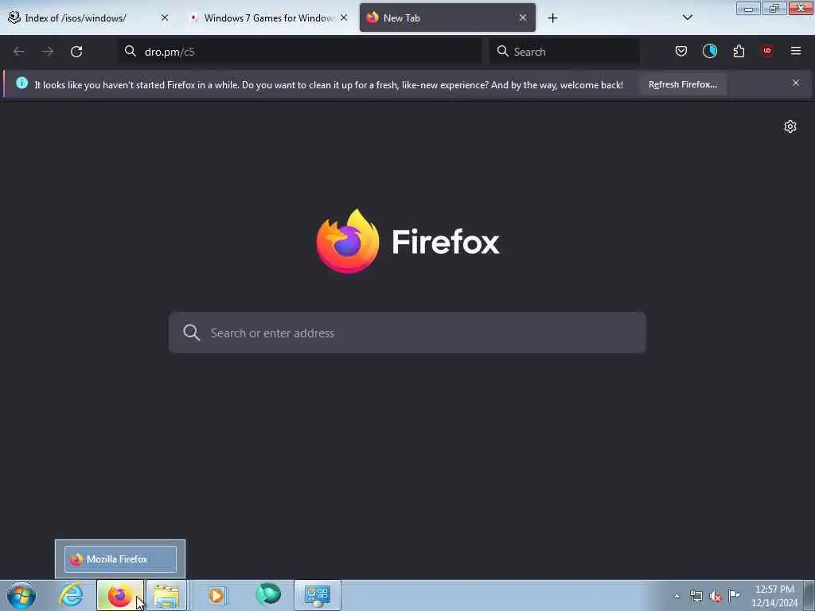Click the browser Back arrow
This screenshot has height=611, width=815.
coord(19,52)
